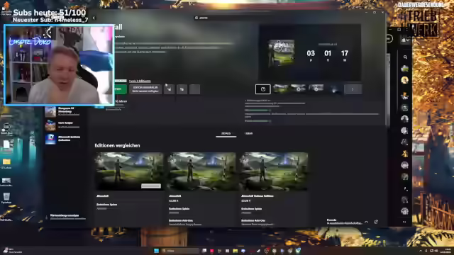454x255 pixels.
Task: Open the queue entry at sidebar bottom
Action: pos(66,217)
